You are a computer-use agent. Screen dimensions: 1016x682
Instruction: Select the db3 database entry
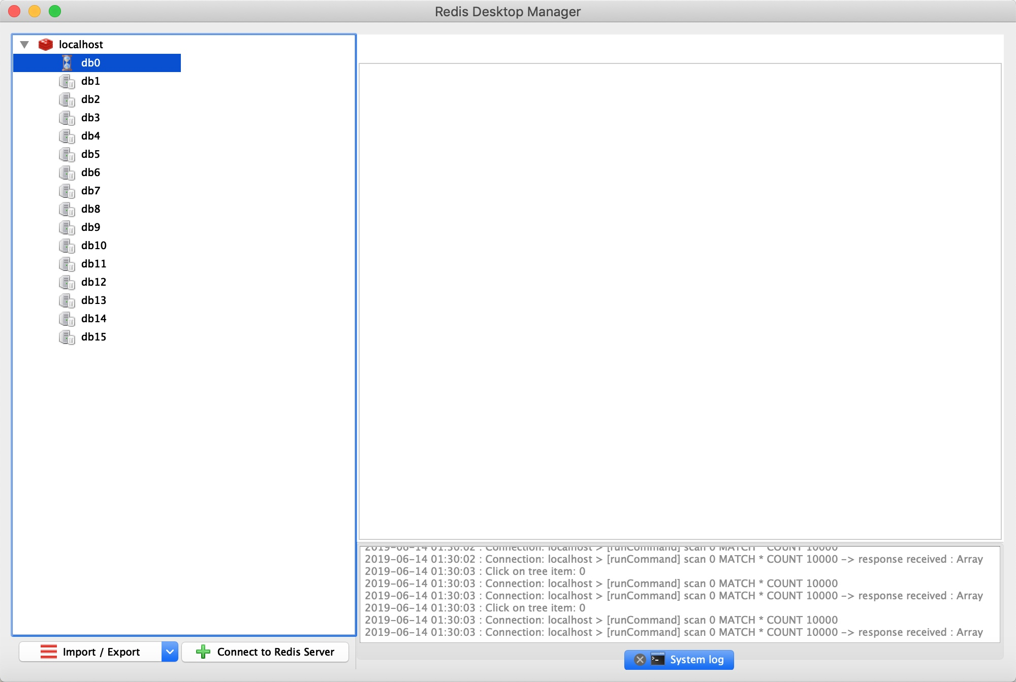tap(90, 118)
